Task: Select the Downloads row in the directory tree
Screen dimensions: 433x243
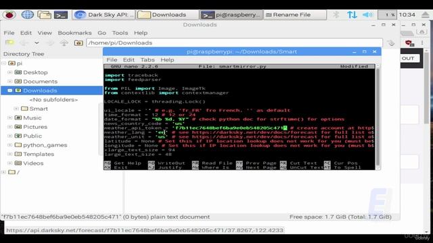Action: (x=51, y=90)
